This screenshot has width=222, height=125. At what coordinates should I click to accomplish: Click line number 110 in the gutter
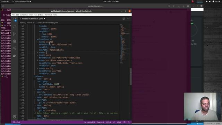coord(22,63)
